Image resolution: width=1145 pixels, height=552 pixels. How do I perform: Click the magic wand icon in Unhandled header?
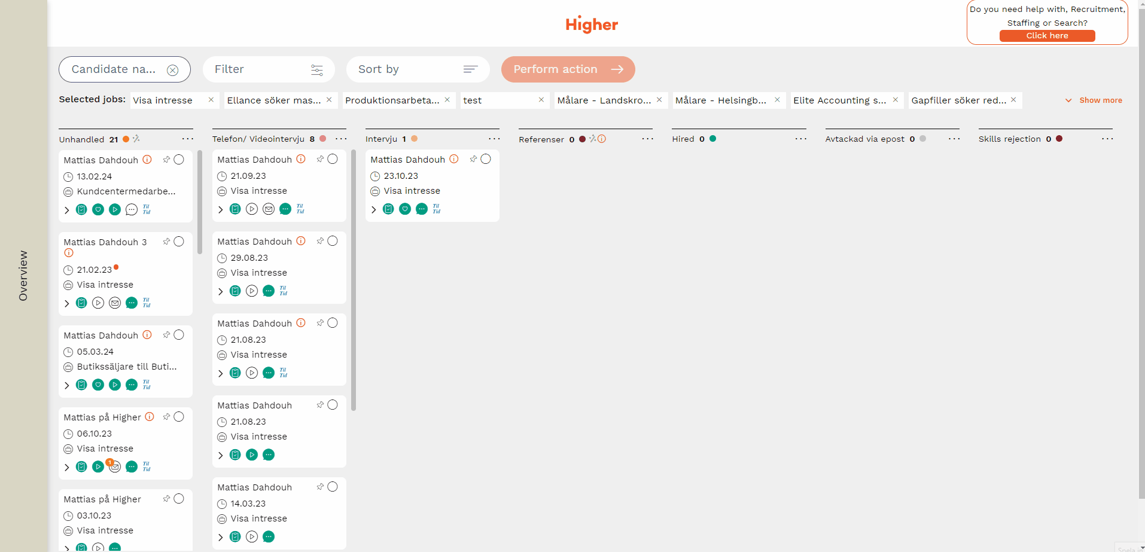[136, 139]
